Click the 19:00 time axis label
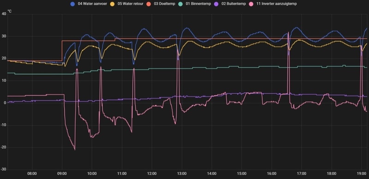369x179 pixels. click(362, 174)
